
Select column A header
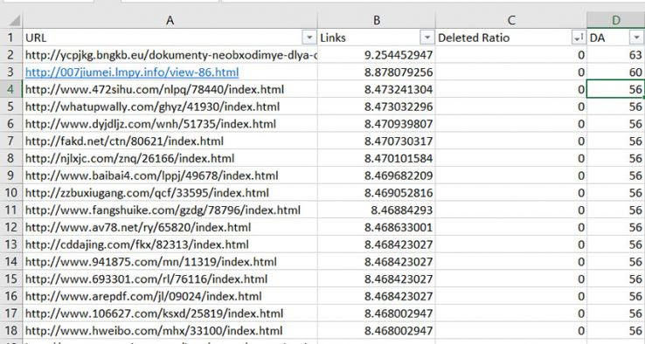tap(170, 20)
